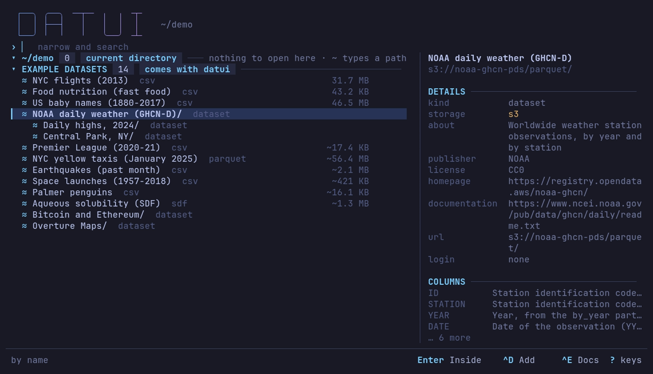Select NYC yellow taxis (January 2025) row
The image size is (653, 374).
coord(209,159)
